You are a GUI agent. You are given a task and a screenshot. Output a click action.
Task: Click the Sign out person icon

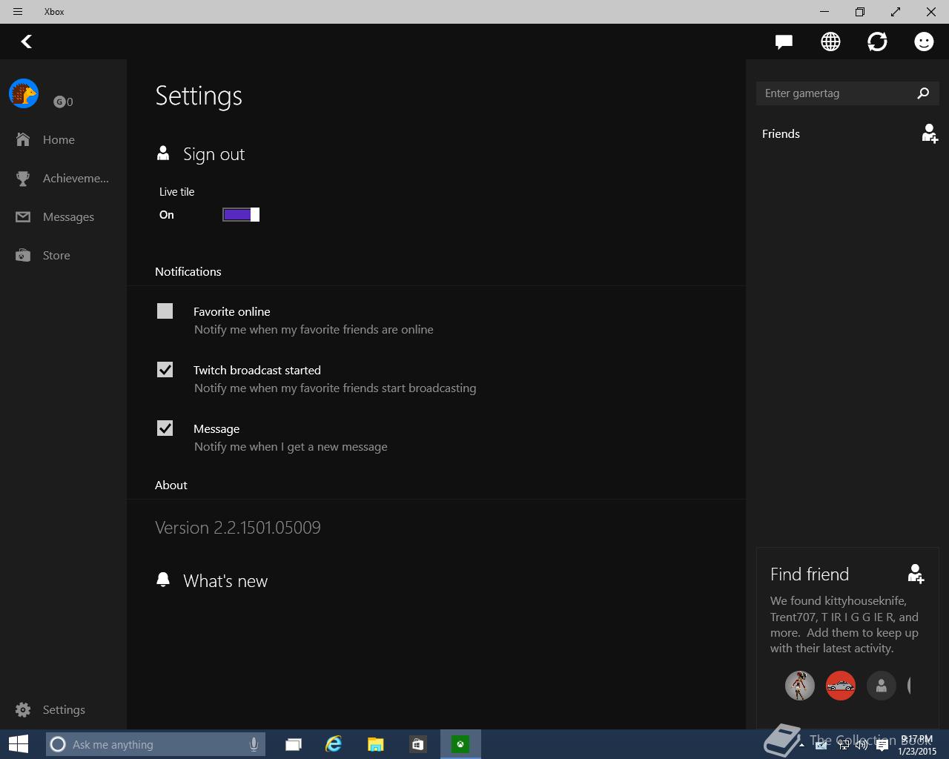(163, 153)
